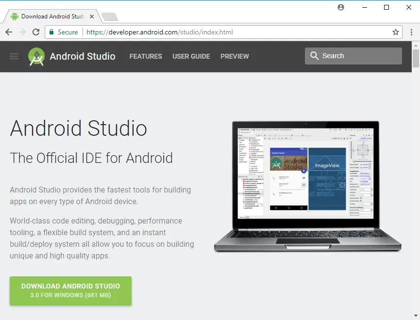Click the scrollbar up arrow

[x=416, y=46]
